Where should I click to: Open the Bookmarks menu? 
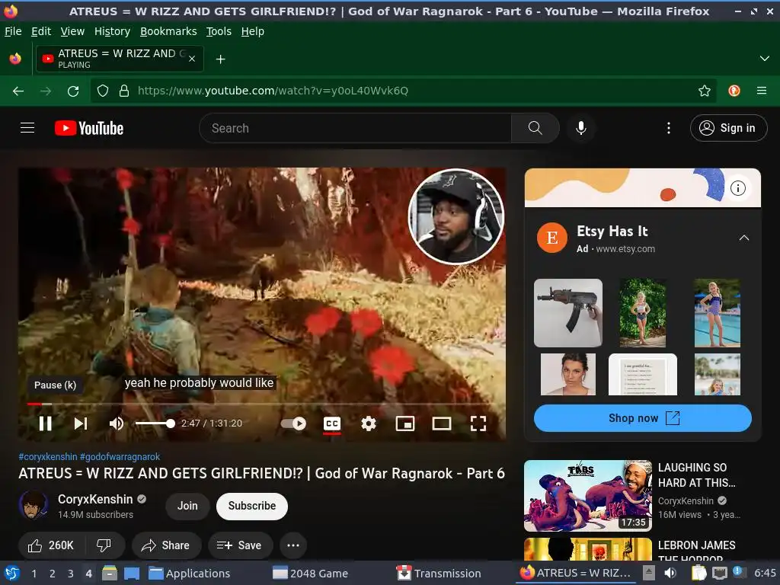click(168, 31)
